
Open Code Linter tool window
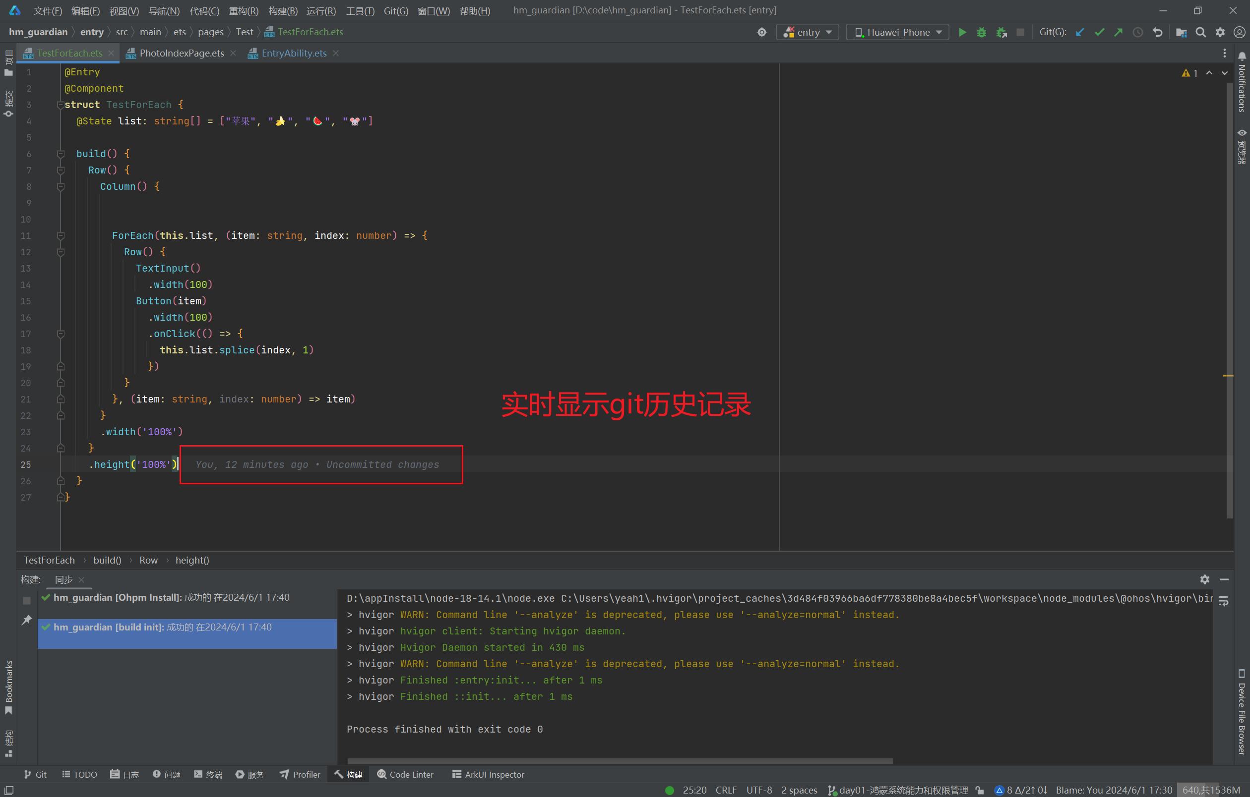(x=405, y=774)
